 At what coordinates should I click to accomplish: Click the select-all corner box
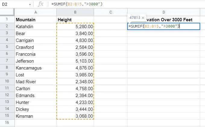[x=7, y=12]
